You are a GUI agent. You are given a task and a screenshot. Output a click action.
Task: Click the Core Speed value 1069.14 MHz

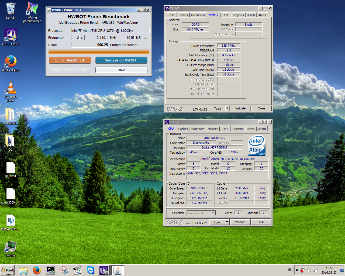199,188
